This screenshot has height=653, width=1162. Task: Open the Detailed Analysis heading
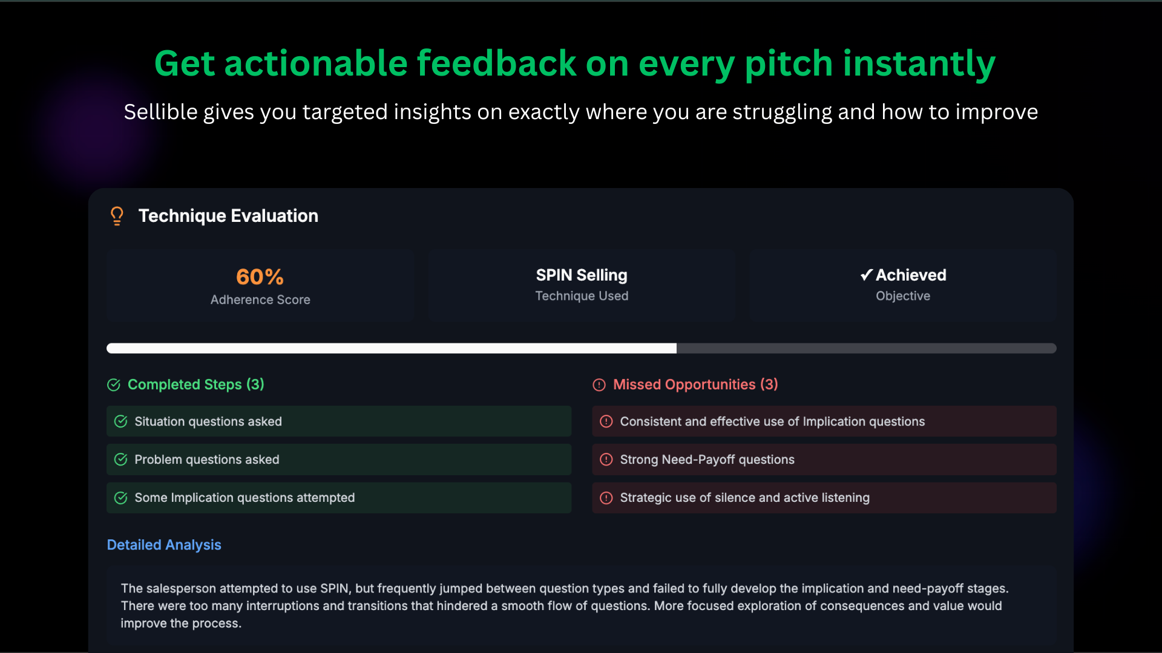coord(164,545)
